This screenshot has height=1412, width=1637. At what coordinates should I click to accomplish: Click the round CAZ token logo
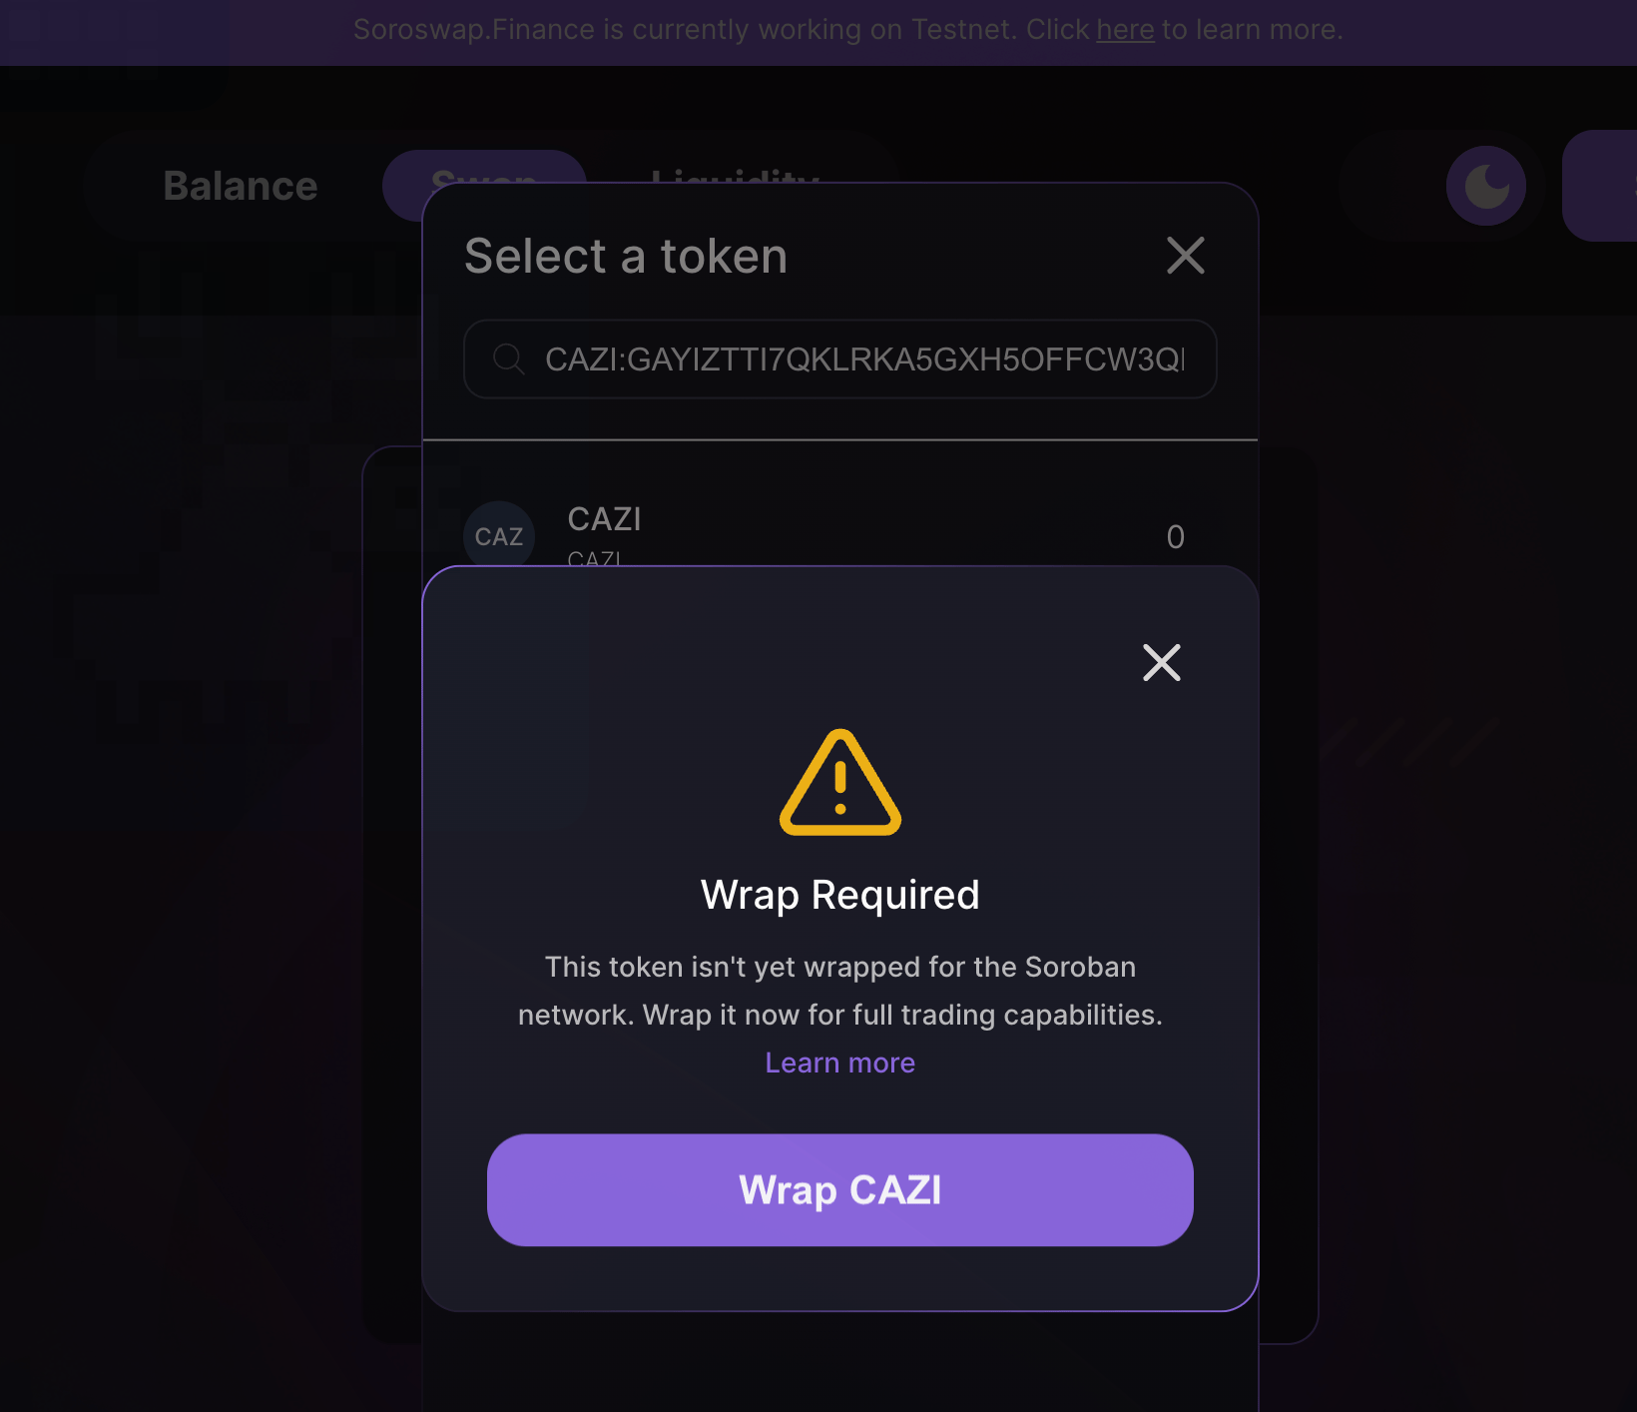[499, 536]
